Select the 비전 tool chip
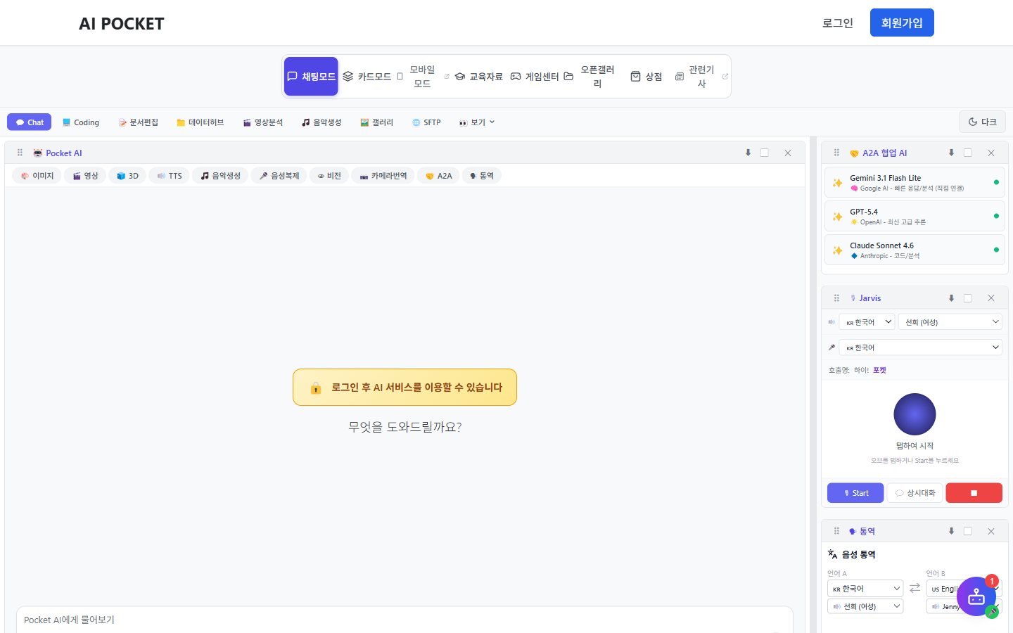 point(329,176)
